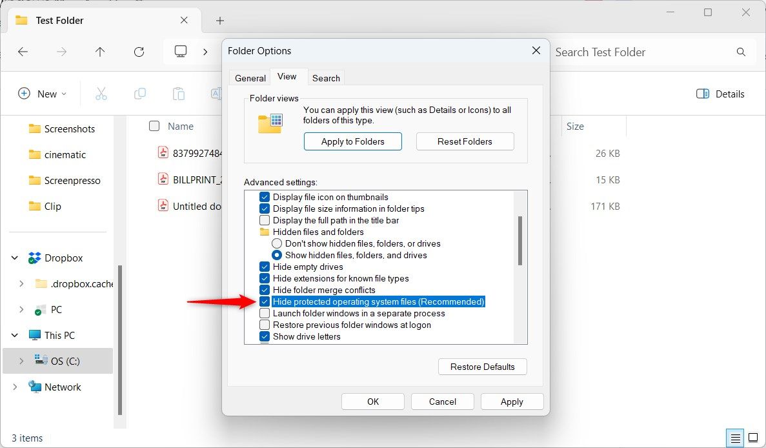
Task: Expand the OS (C:) drive node
Action: (x=21, y=361)
